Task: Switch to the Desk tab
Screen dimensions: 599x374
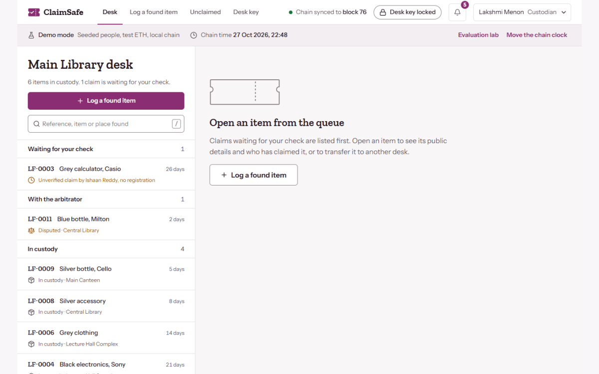Action: coord(110,12)
